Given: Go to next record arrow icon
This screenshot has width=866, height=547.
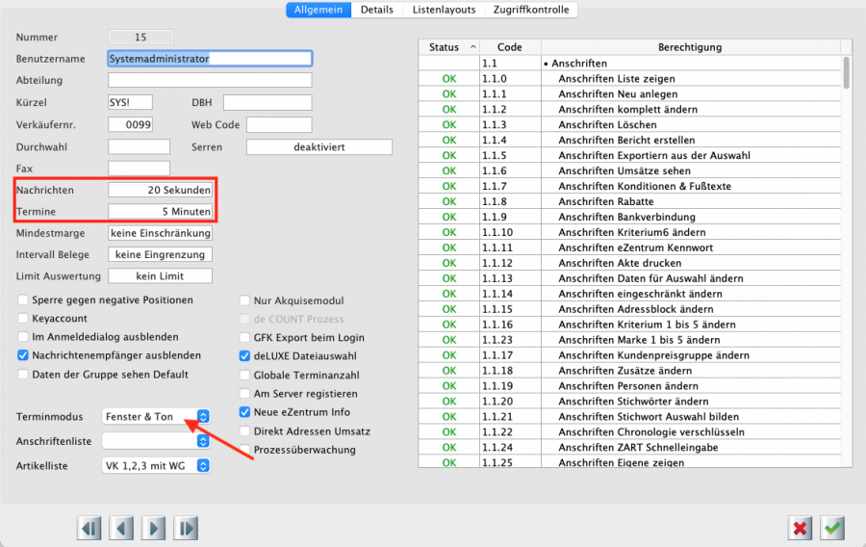Looking at the screenshot, I should point(154,528).
